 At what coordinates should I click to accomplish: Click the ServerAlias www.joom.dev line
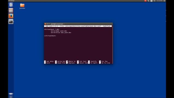[x=61, y=33]
